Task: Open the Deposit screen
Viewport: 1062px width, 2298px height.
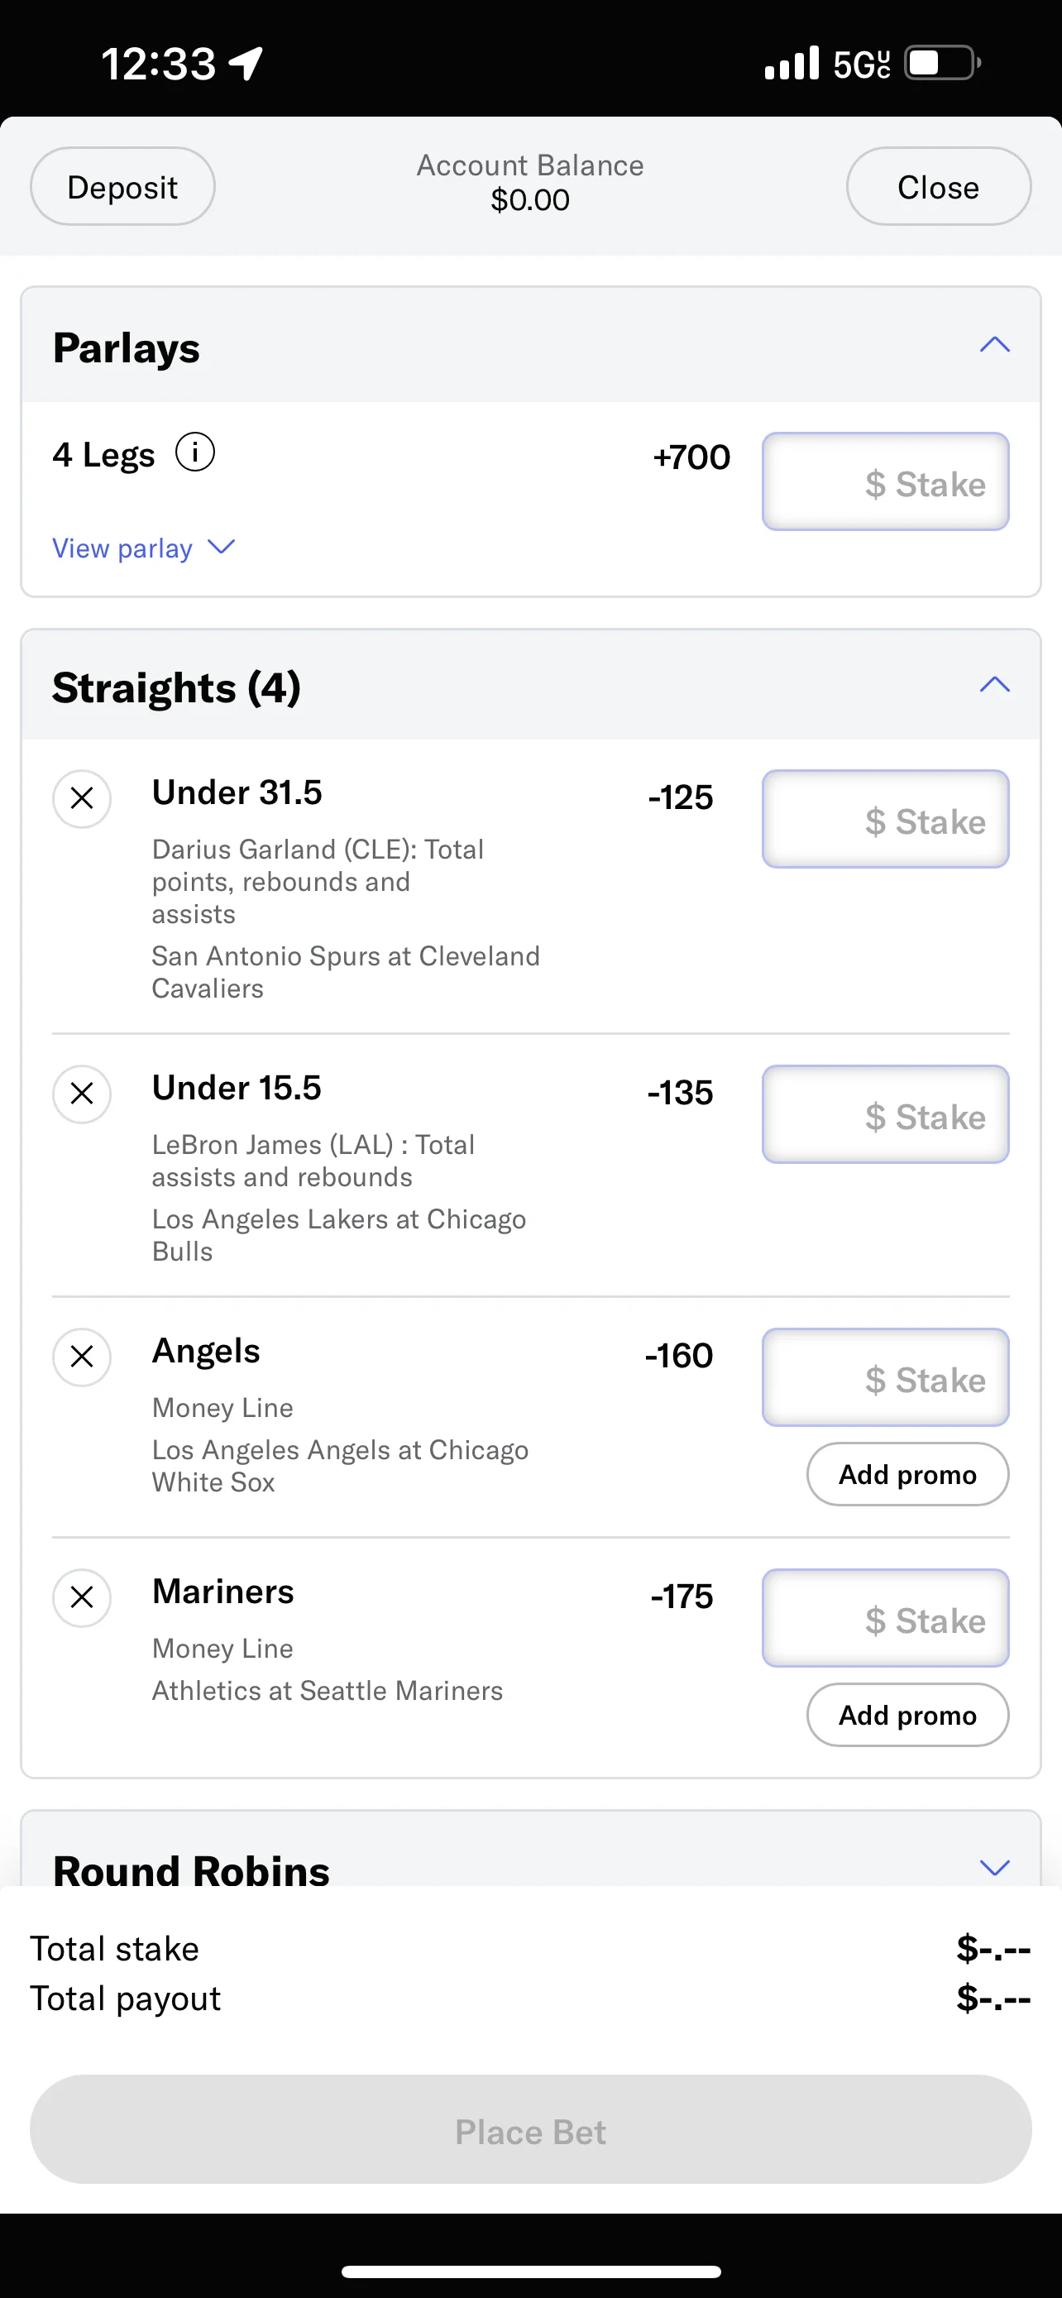Action: tap(122, 186)
